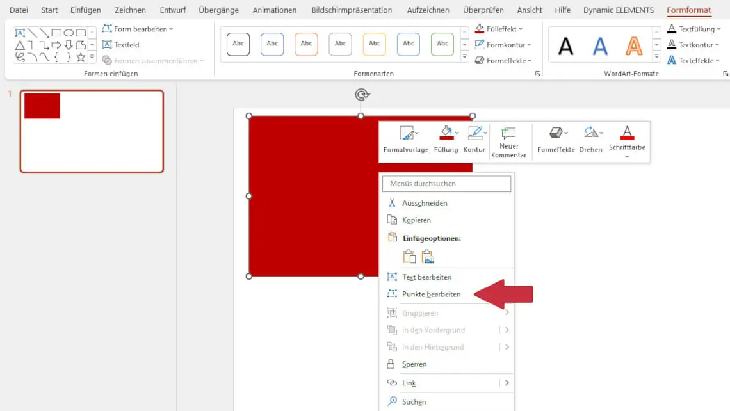
Task: Click Kopieren in the context menu
Action: (x=416, y=220)
